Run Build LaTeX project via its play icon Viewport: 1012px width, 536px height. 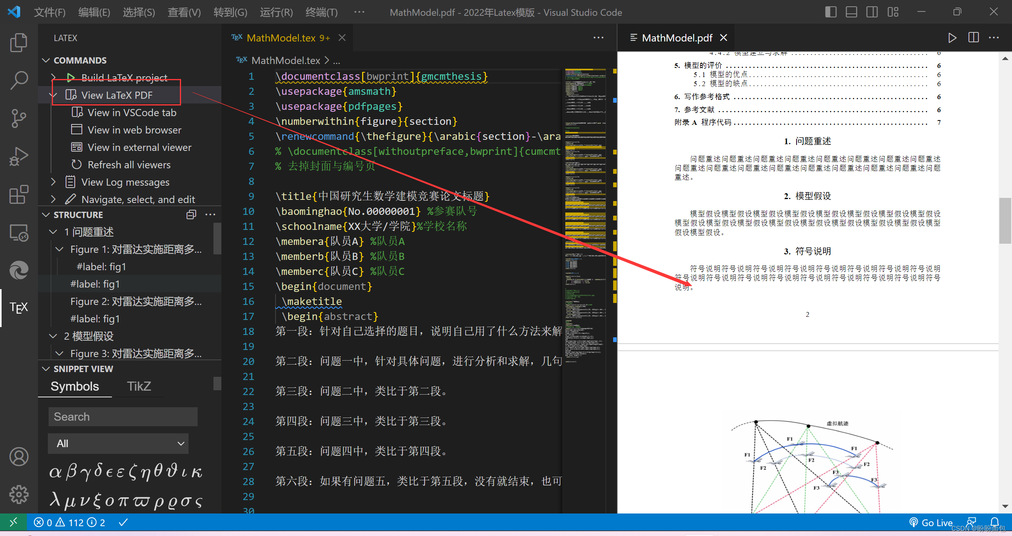70,77
